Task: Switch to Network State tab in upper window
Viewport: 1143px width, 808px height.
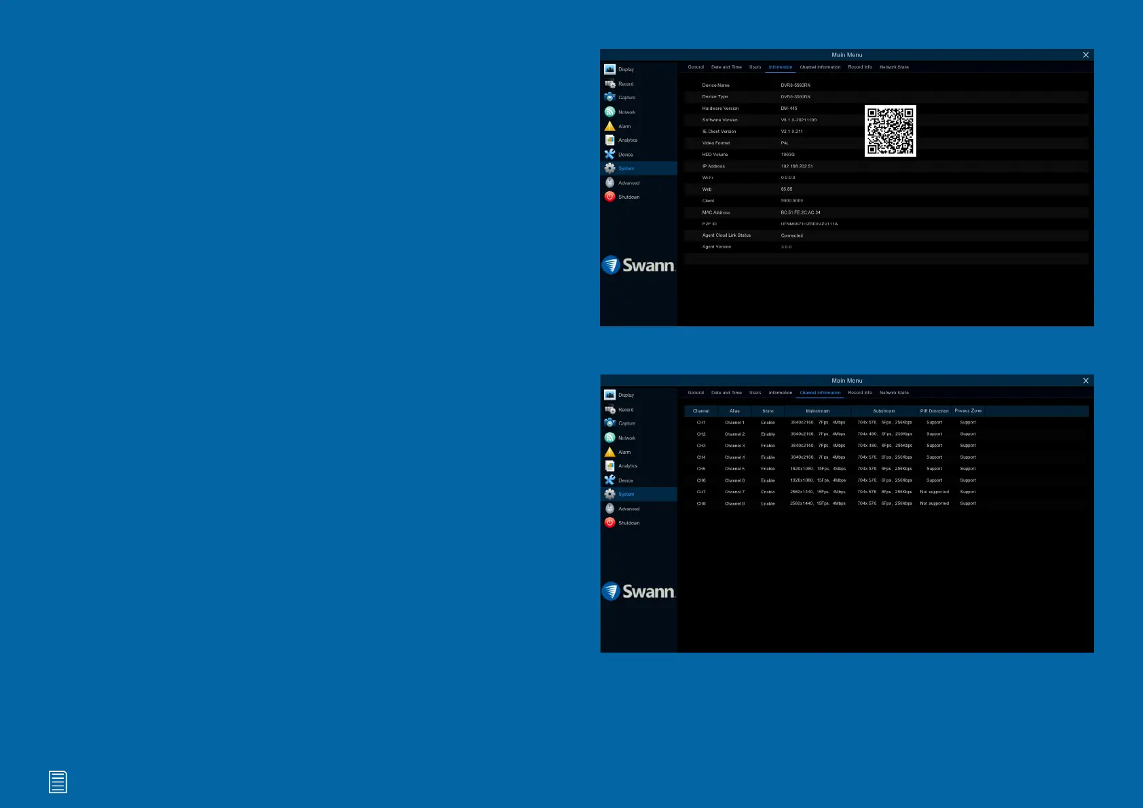Action: pos(894,67)
